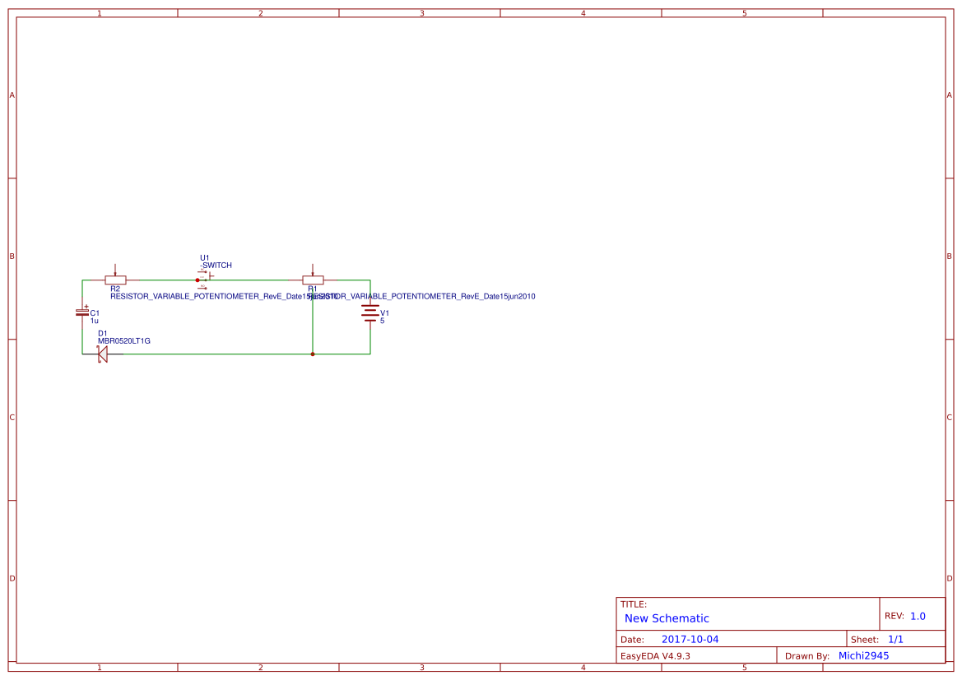
Task: Select the capacitor symbol C1
Action: pyautogui.click(x=82, y=312)
